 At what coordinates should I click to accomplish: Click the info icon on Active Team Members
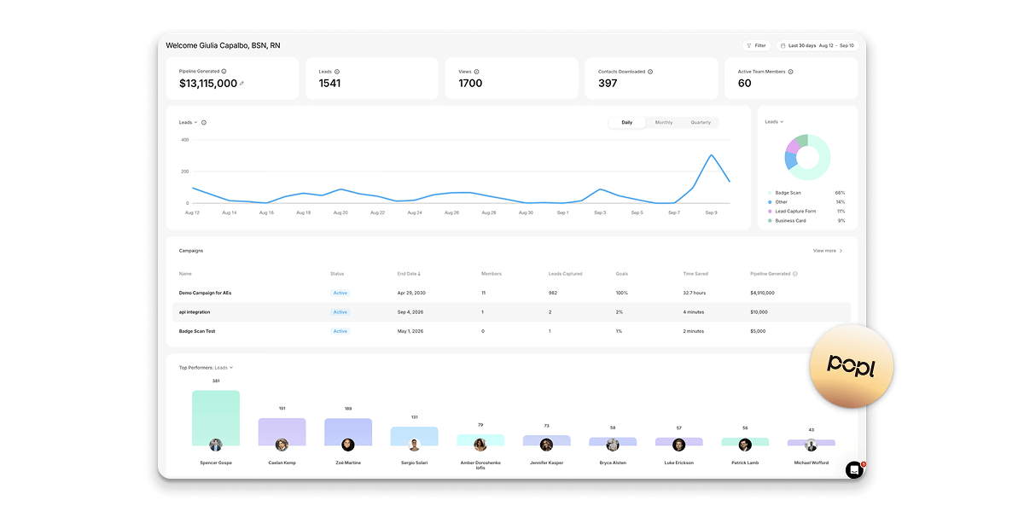(x=789, y=72)
